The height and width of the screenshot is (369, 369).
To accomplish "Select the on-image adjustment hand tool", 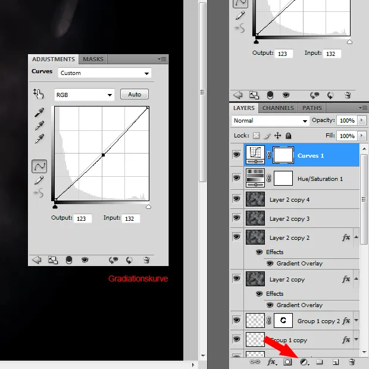I will 39,93.
